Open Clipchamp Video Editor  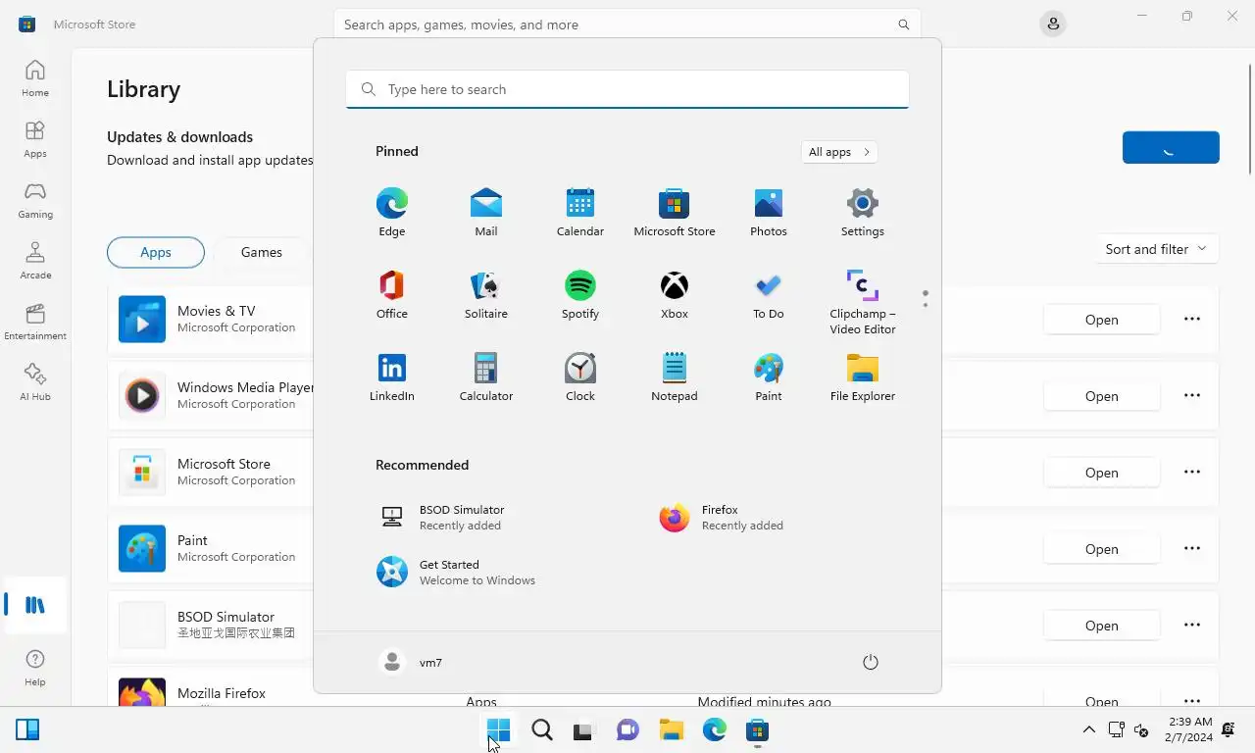tap(863, 302)
